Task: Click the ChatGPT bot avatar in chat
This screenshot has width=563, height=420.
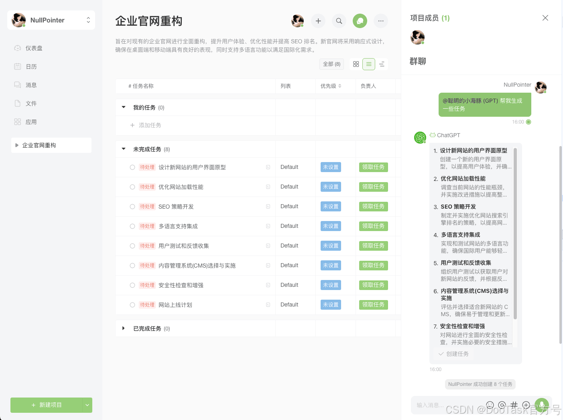Action: pyautogui.click(x=420, y=138)
